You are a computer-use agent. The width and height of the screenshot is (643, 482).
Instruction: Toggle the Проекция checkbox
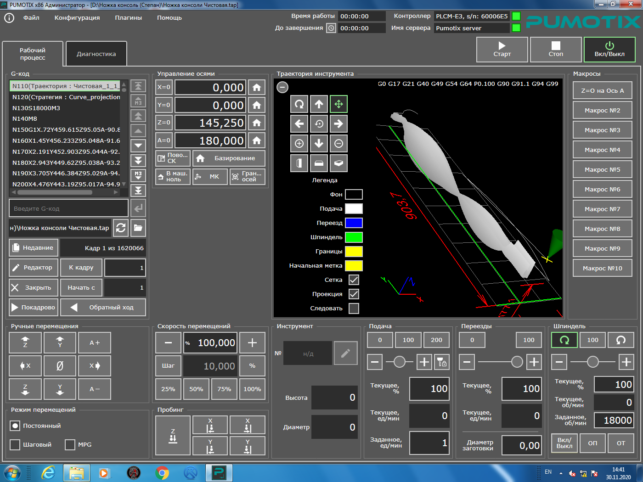click(354, 294)
